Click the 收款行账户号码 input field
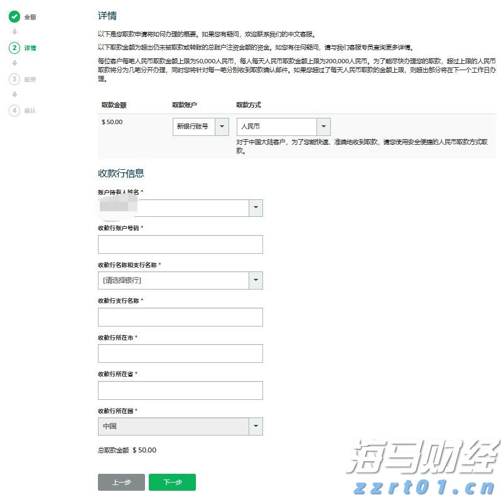Screen dimensions: 501x497 [x=180, y=244]
